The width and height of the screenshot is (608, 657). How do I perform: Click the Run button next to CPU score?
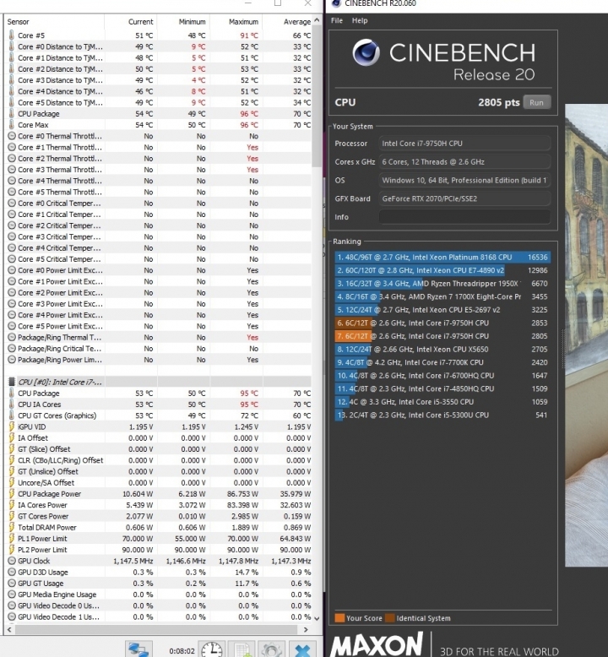[537, 102]
